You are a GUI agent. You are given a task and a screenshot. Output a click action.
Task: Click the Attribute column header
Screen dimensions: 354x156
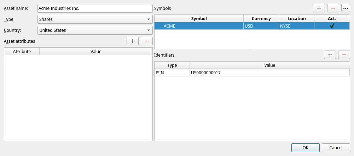tap(22, 52)
